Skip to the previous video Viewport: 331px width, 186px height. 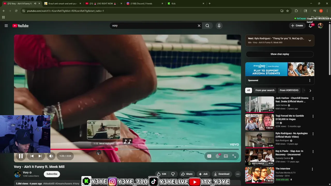click(x=32, y=156)
